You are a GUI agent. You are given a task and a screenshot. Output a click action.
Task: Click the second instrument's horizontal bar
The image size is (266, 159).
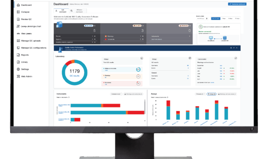pos(107,112)
